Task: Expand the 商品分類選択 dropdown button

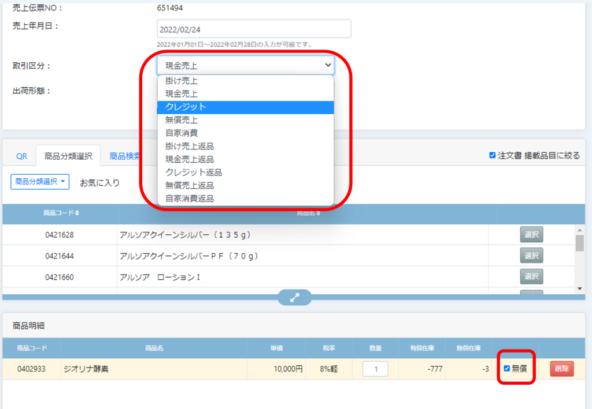Action: (x=40, y=182)
